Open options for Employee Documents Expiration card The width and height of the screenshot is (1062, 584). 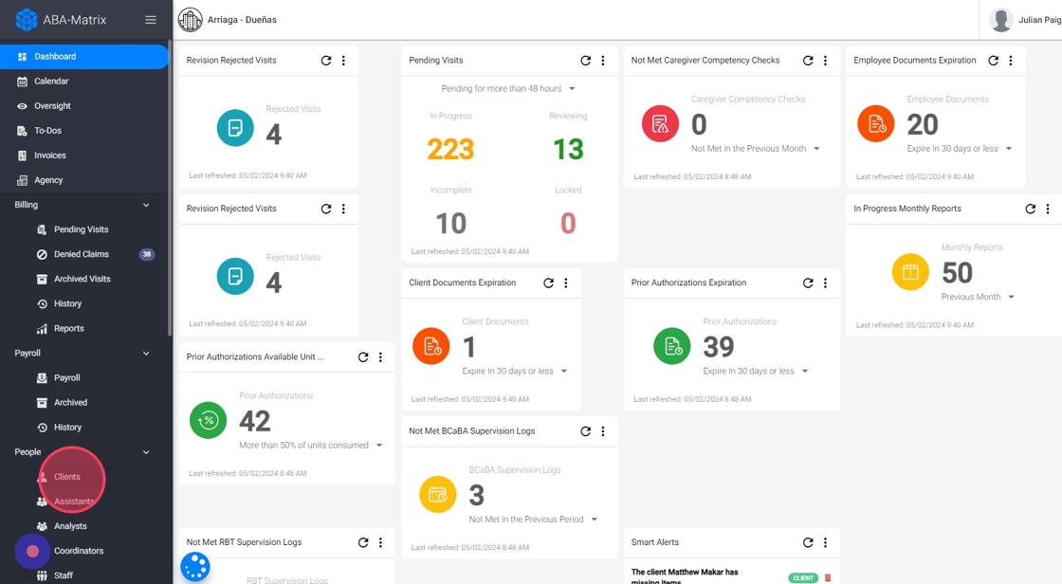(x=1011, y=61)
